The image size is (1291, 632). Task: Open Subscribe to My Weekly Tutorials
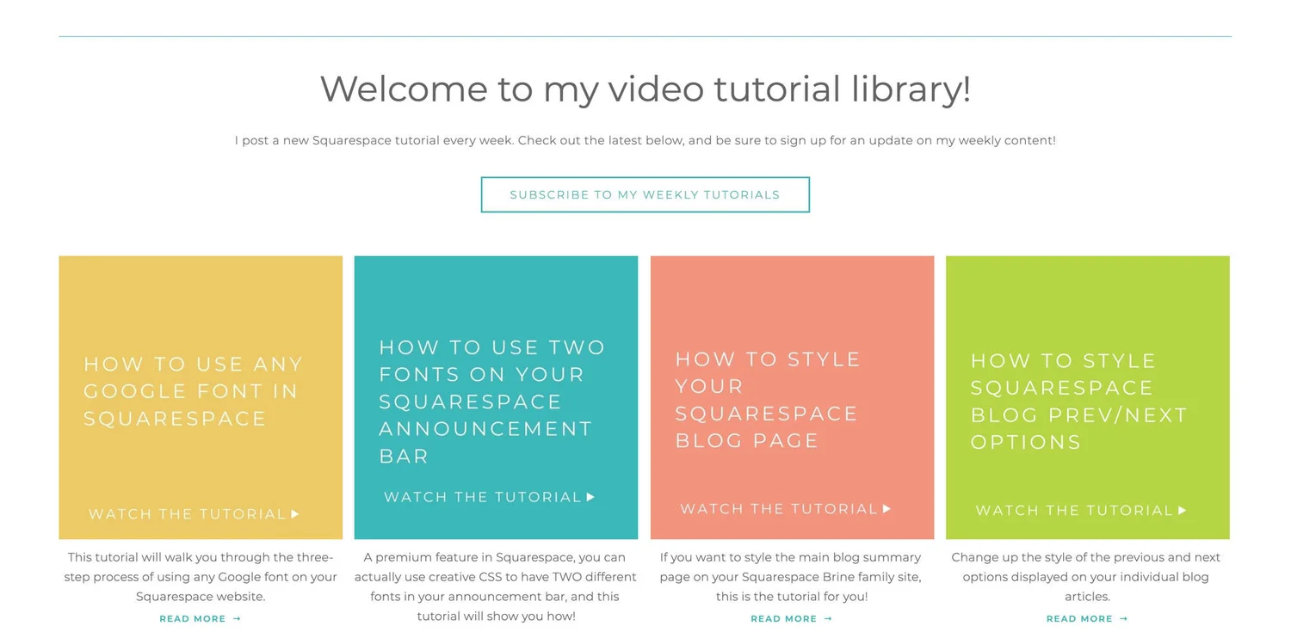[645, 194]
